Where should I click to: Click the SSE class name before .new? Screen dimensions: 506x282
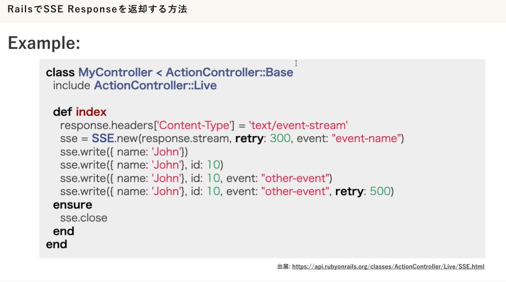[x=103, y=138]
